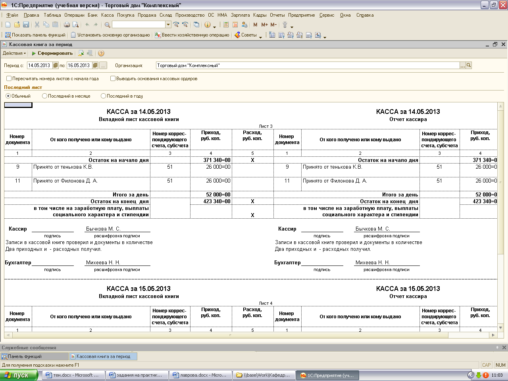508x381 pixels.
Task: Click the Paste clipboard icon
Action: [x=55, y=25]
